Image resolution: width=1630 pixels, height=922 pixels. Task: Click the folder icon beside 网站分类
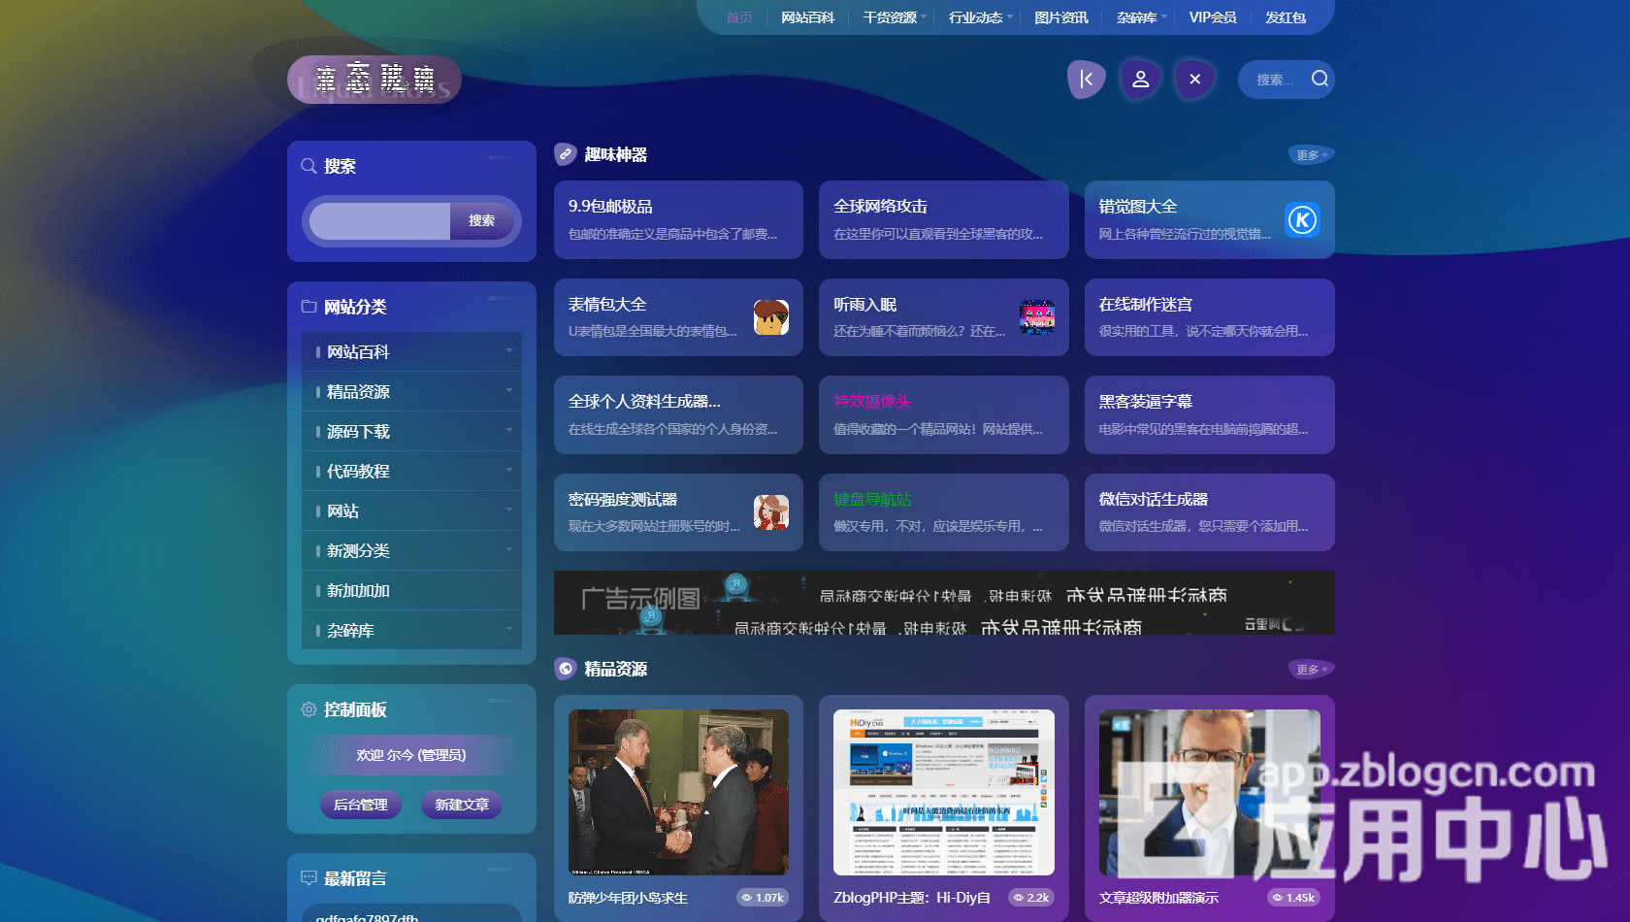pos(309,307)
